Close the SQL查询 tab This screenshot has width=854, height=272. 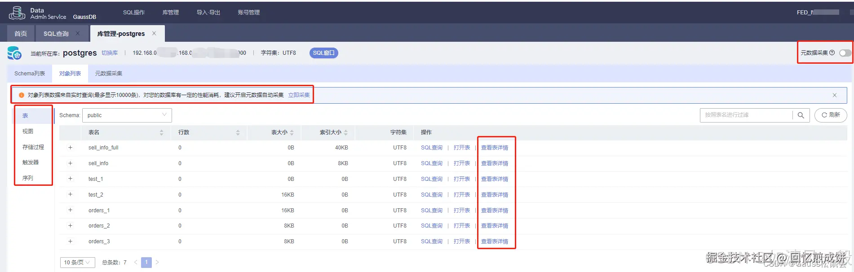78,33
